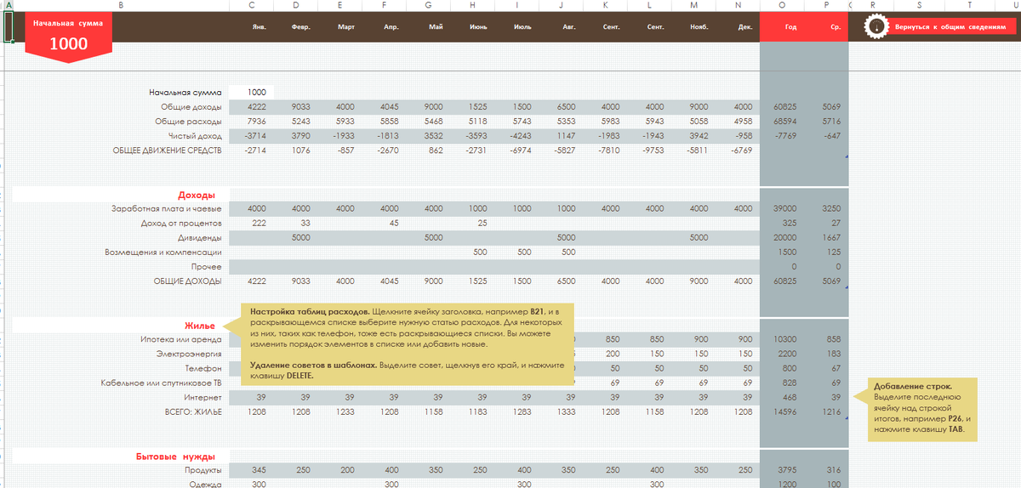Select the Доходы section heading cell
Image resolution: width=1021 pixels, height=488 pixels.
coord(119,195)
